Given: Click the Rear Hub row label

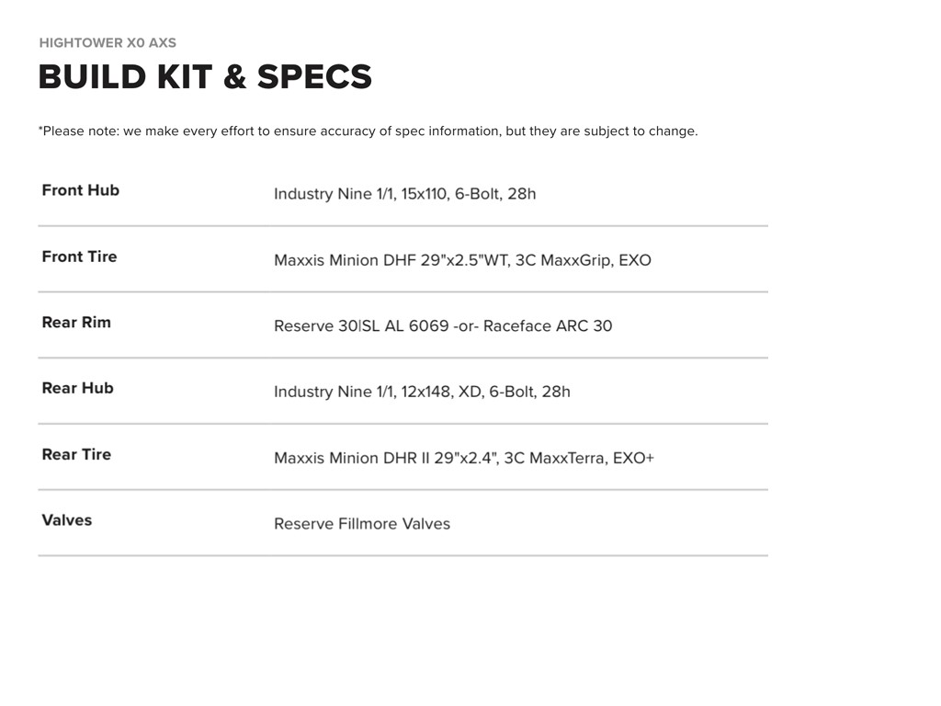Looking at the screenshot, I should (x=78, y=388).
